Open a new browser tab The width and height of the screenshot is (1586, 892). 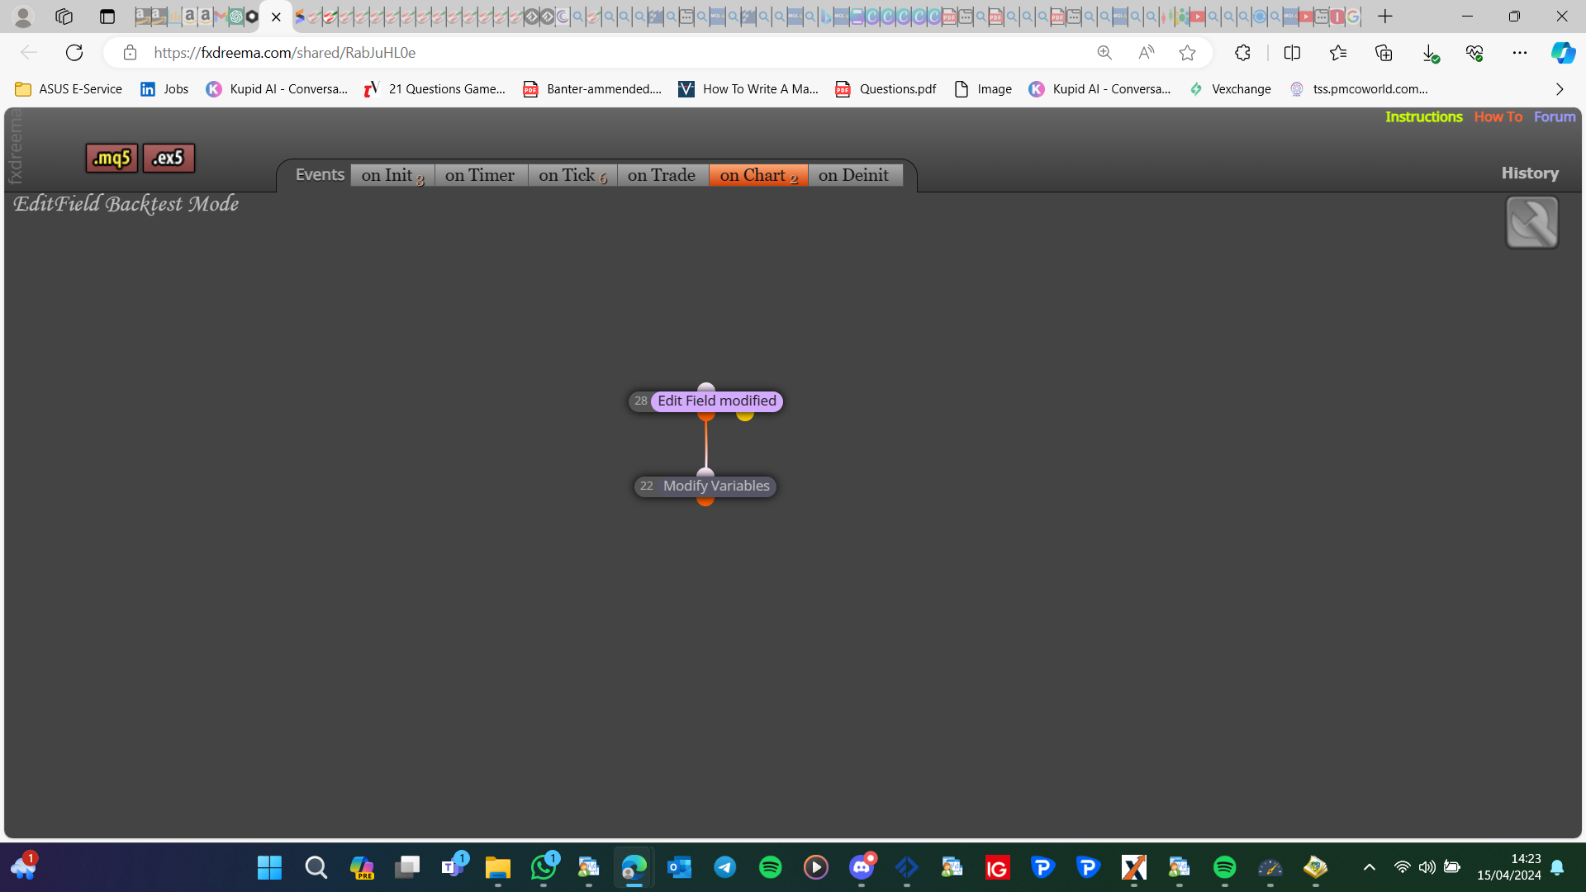[1385, 17]
